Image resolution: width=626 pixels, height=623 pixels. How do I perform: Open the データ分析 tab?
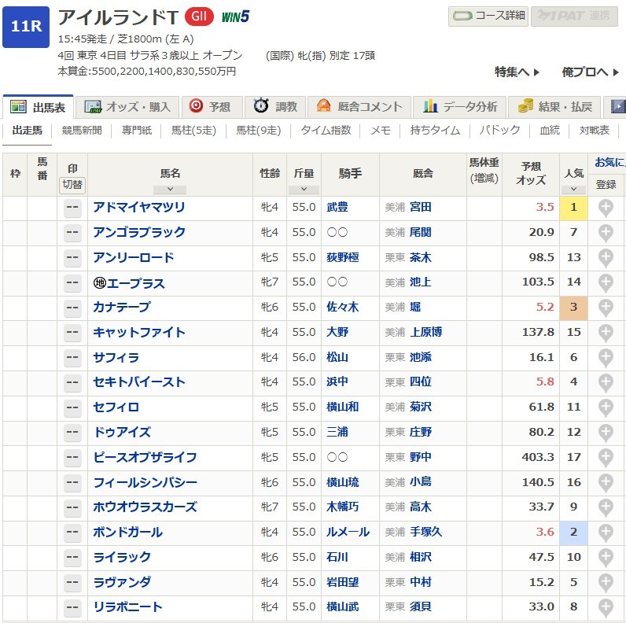(460, 106)
